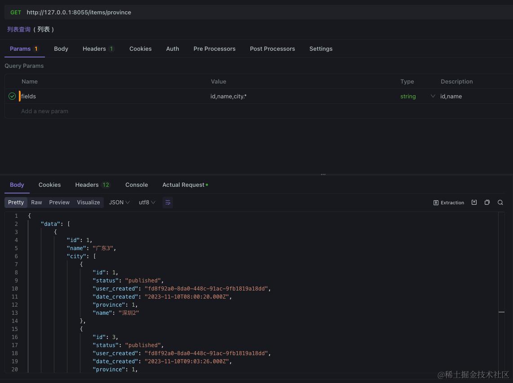Click the GET method label on request bar

tap(16, 12)
